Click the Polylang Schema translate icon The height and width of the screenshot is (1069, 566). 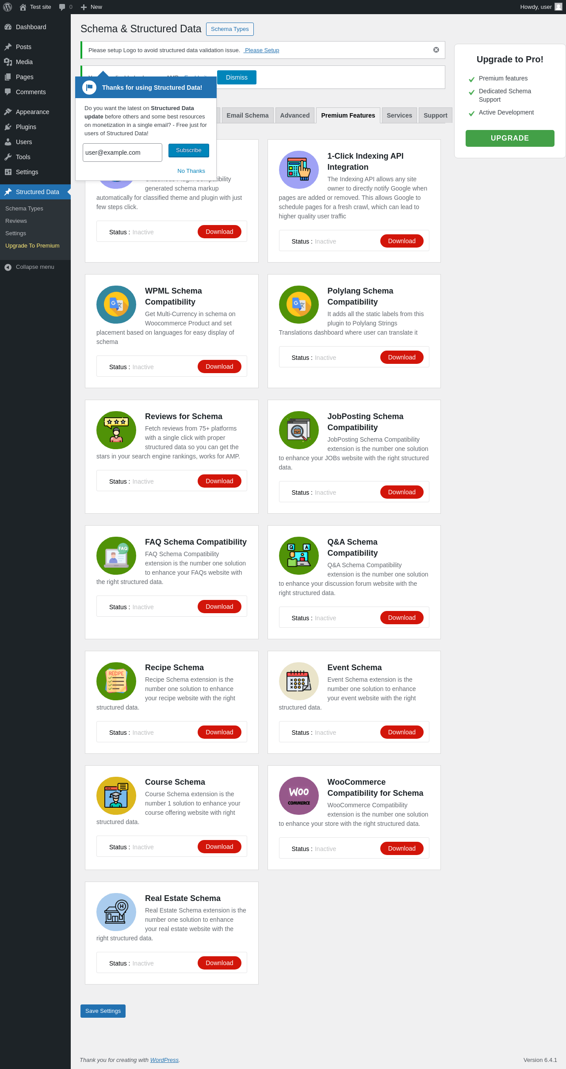click(x=299, y=305)
